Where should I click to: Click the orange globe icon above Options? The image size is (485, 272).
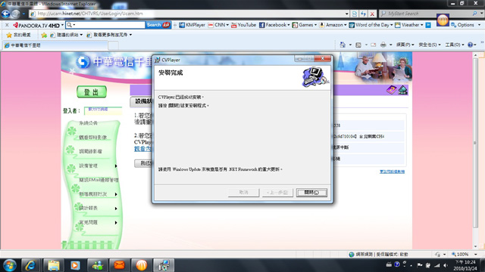pyautogui.click(x=443, y=20)
